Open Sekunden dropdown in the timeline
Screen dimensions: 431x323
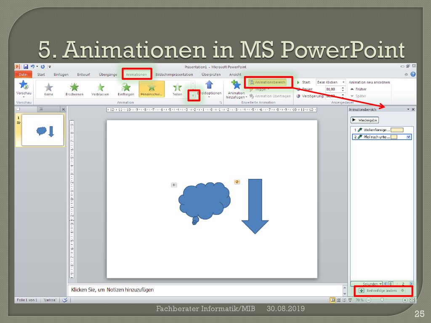[380, 284]
